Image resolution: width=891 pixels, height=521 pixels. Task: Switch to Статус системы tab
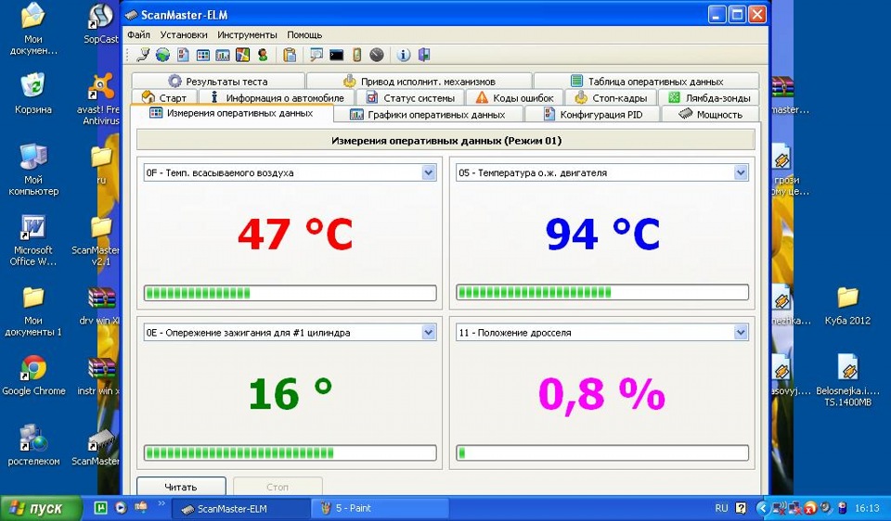coord(410,97)
